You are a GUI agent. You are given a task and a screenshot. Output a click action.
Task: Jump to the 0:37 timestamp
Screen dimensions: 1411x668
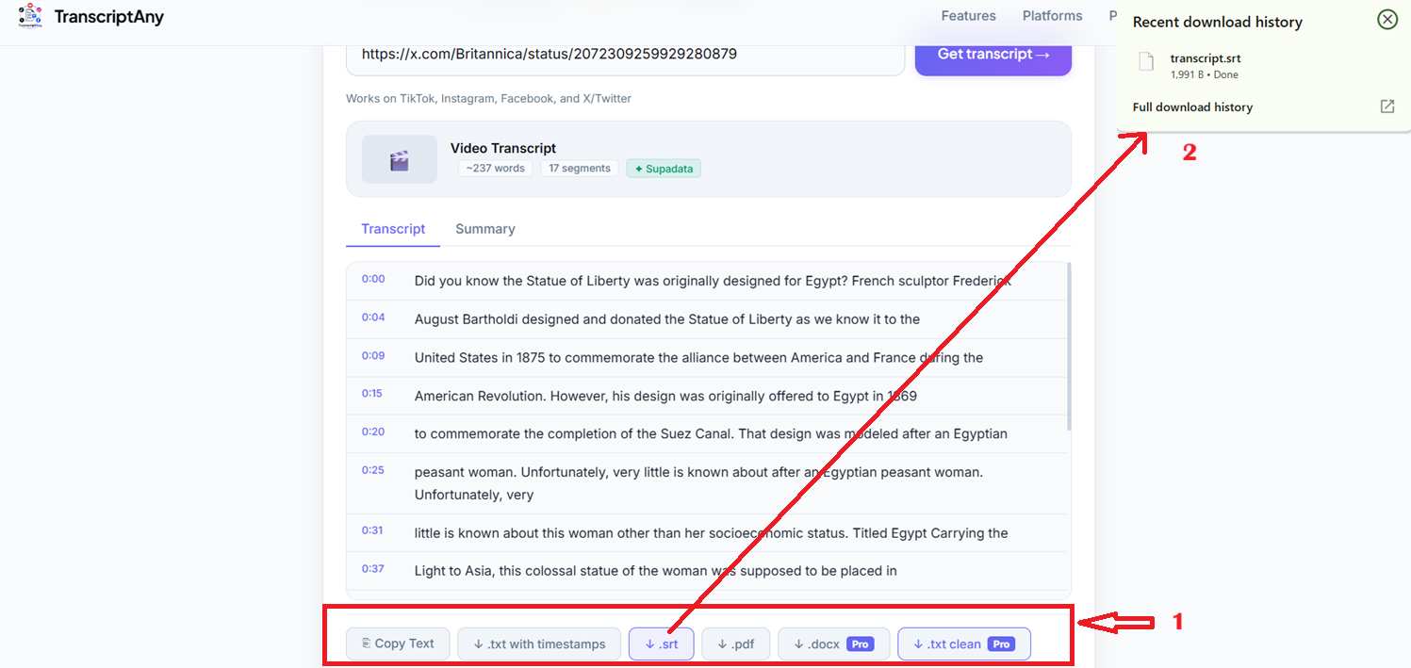pos(373,569)
